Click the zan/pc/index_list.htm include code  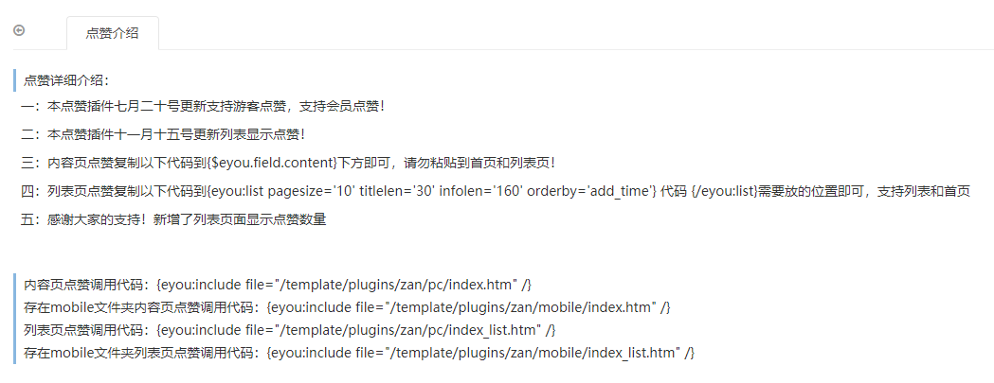[x=356, y=330]
